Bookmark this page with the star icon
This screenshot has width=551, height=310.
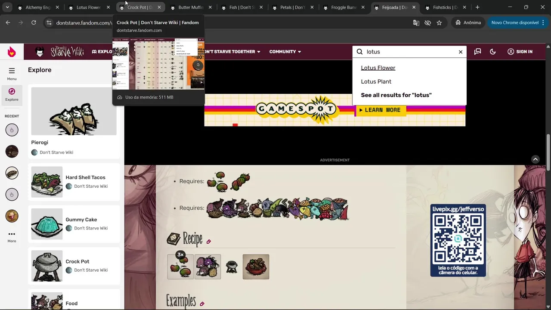click(x=439, y=22)
